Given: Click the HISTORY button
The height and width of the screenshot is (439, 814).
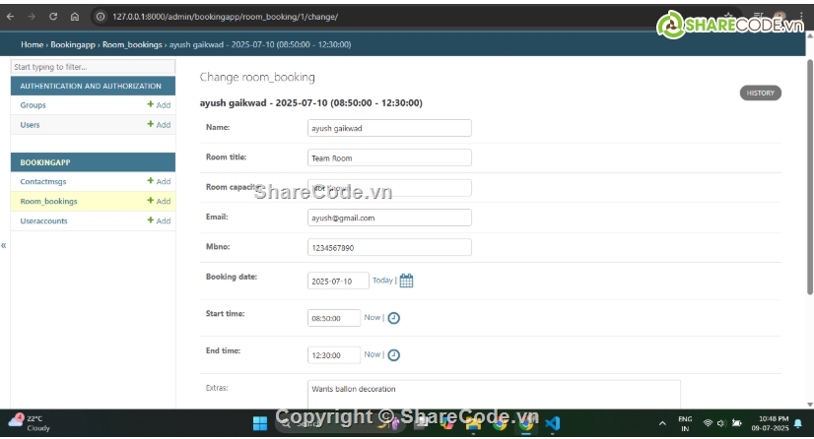Looking at the screenshot, I should pyautogui.click(x=760, y=94).
